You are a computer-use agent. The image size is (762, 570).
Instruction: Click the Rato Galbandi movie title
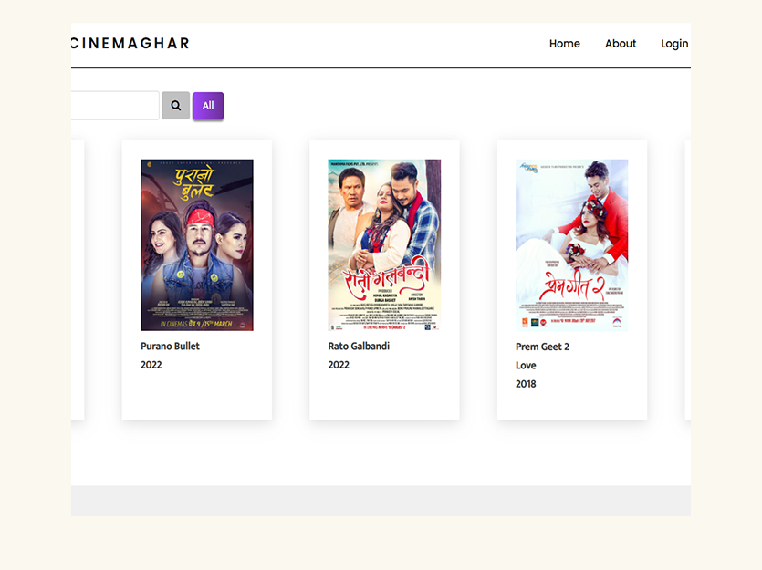pos(359,347)
